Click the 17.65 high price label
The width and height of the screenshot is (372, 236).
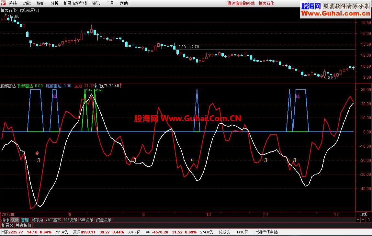pyautogui.click(x=15, y=17)
